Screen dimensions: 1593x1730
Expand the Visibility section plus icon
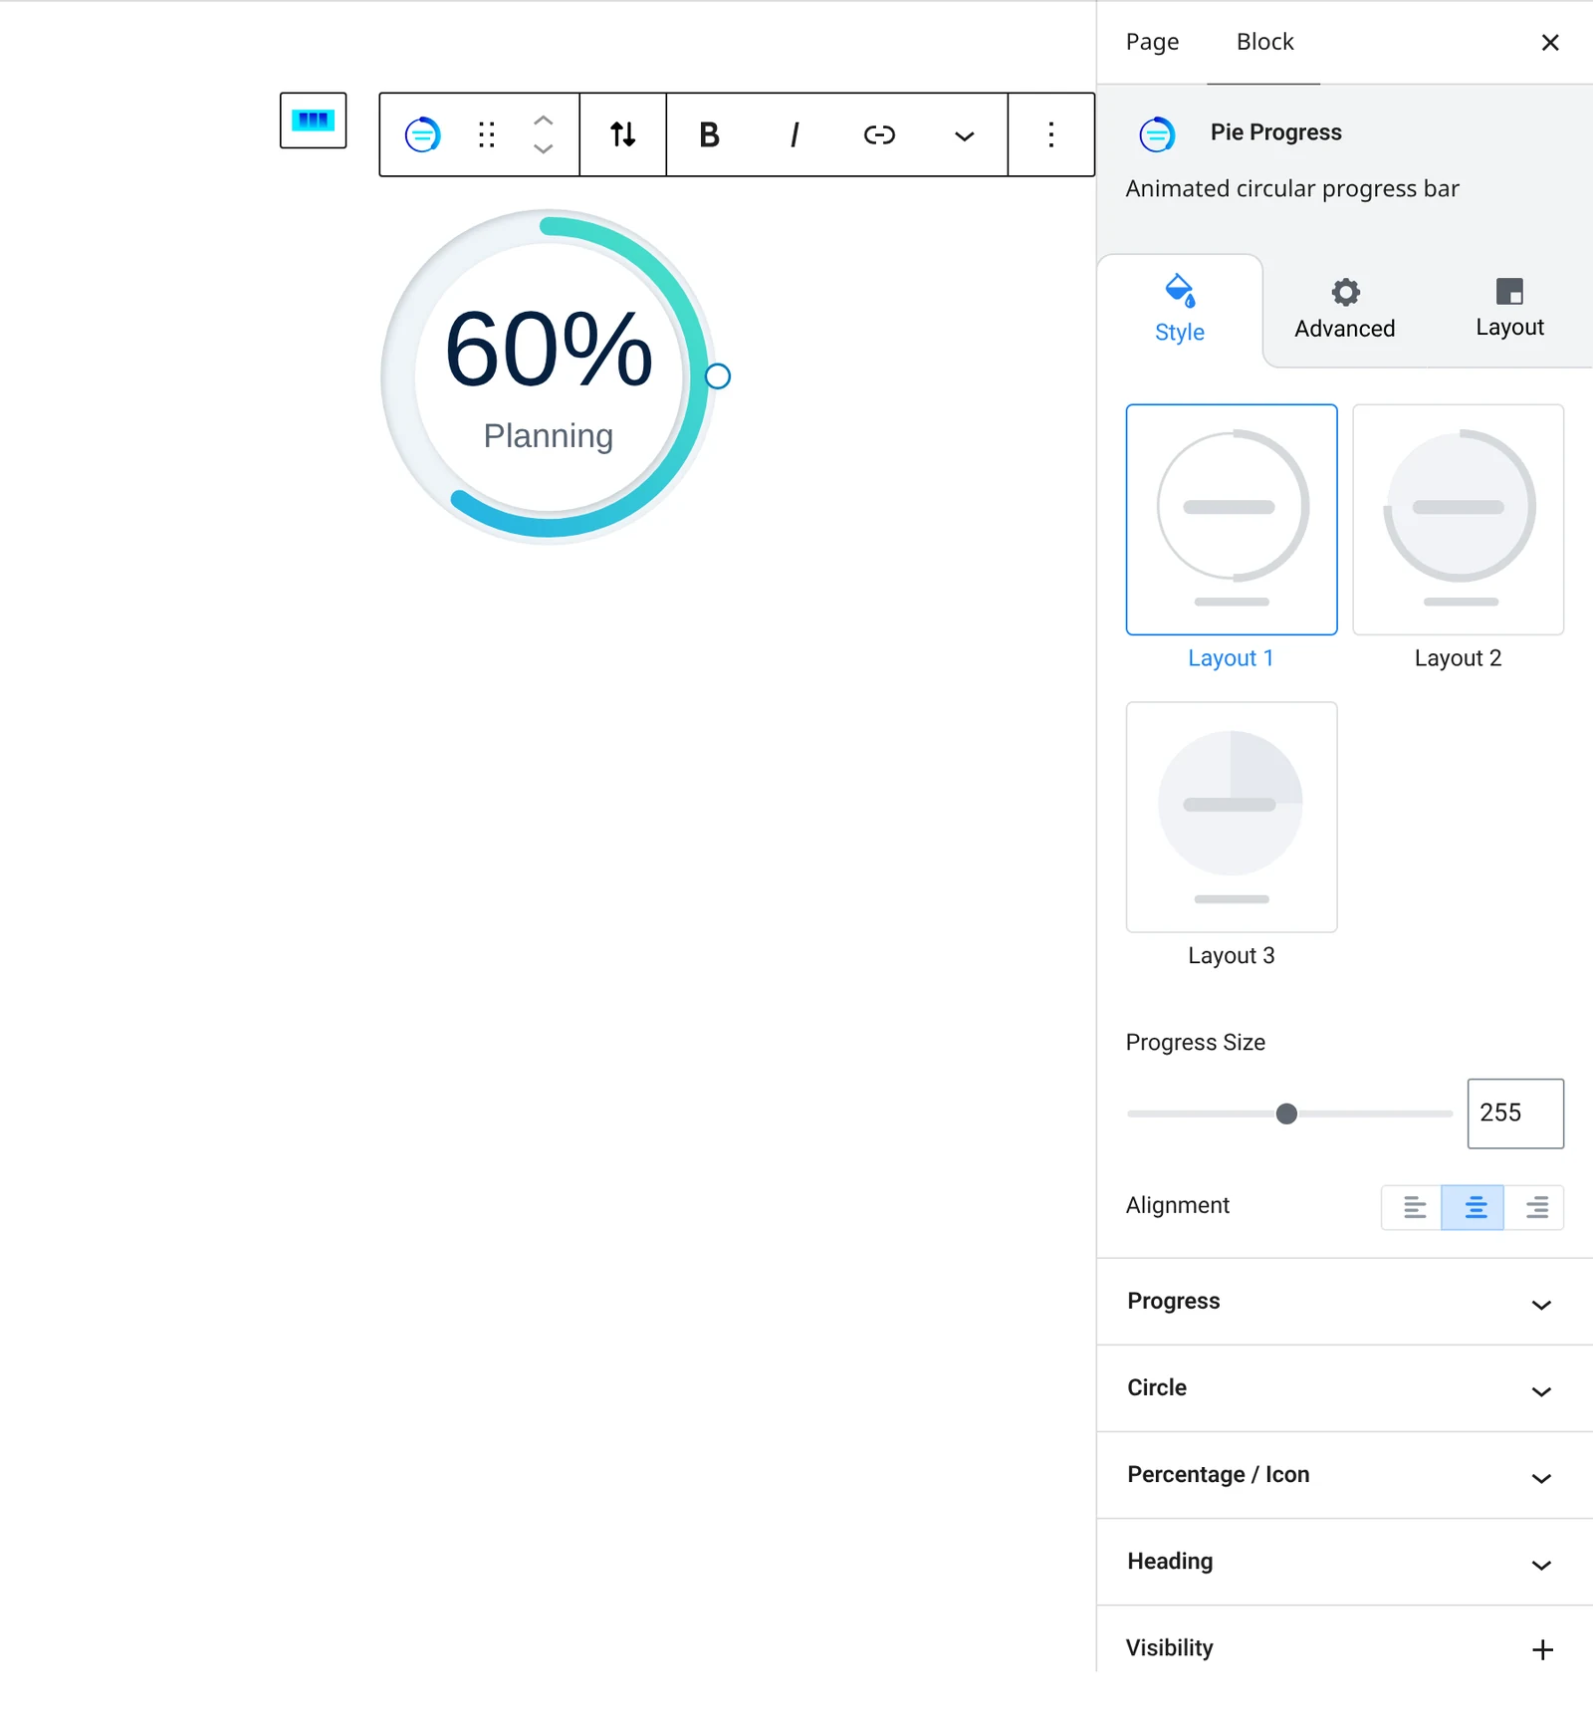click(x=1542, y=1649)
